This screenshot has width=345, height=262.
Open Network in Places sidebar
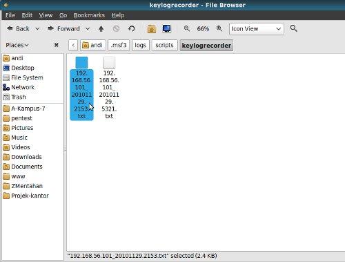point(19,87)
